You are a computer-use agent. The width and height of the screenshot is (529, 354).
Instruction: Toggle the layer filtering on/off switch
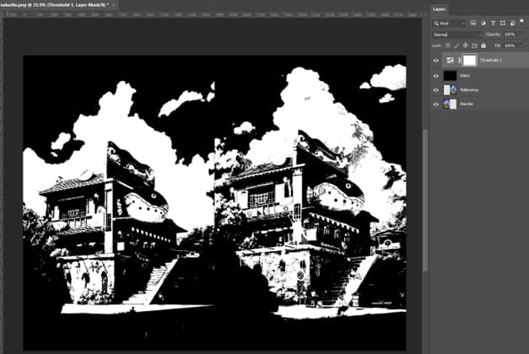pos(521,23)
